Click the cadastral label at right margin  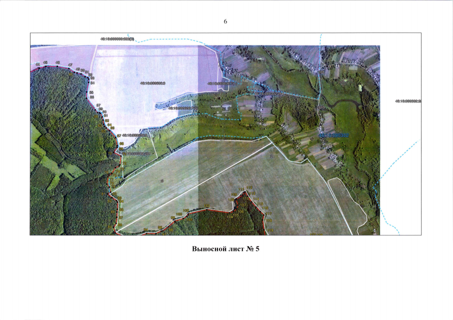click(x=408, y=101)
